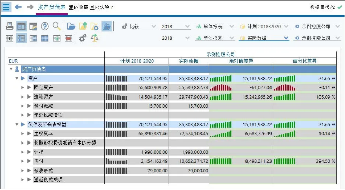Open the hamburger main menu button
The image size is (345, 190).
click(6, 7)
